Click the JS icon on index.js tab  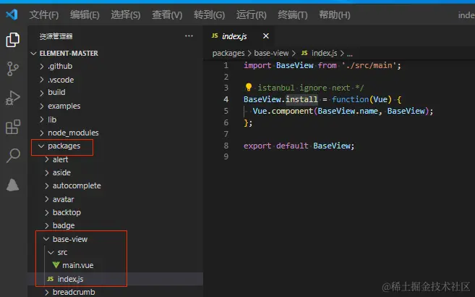(215, 35)
